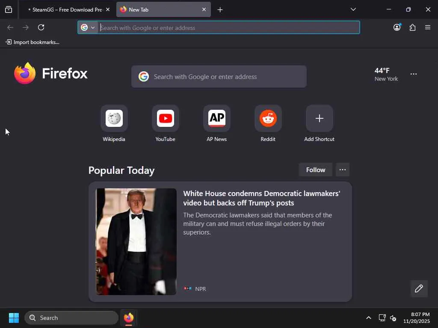Click the Popular Today heading
This screenshot has width=438, height=328.
tap(121, 170)
